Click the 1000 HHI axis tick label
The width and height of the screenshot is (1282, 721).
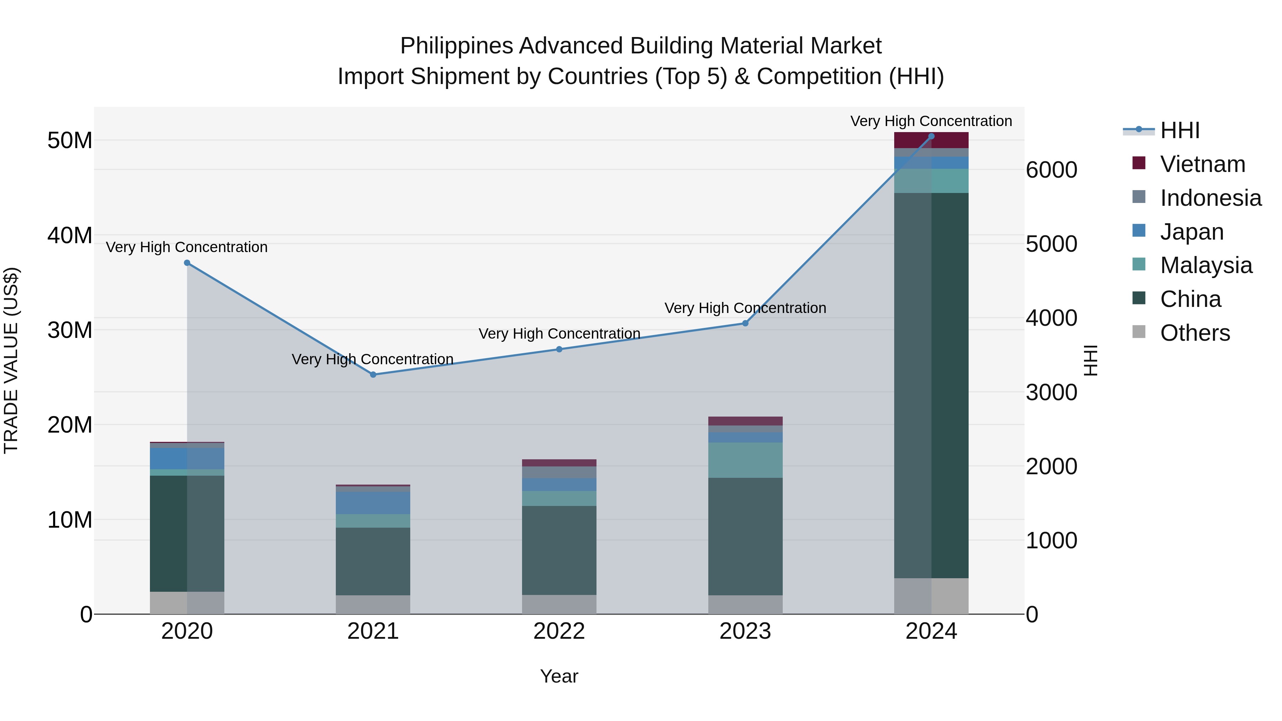click(x=1052, y=540)
